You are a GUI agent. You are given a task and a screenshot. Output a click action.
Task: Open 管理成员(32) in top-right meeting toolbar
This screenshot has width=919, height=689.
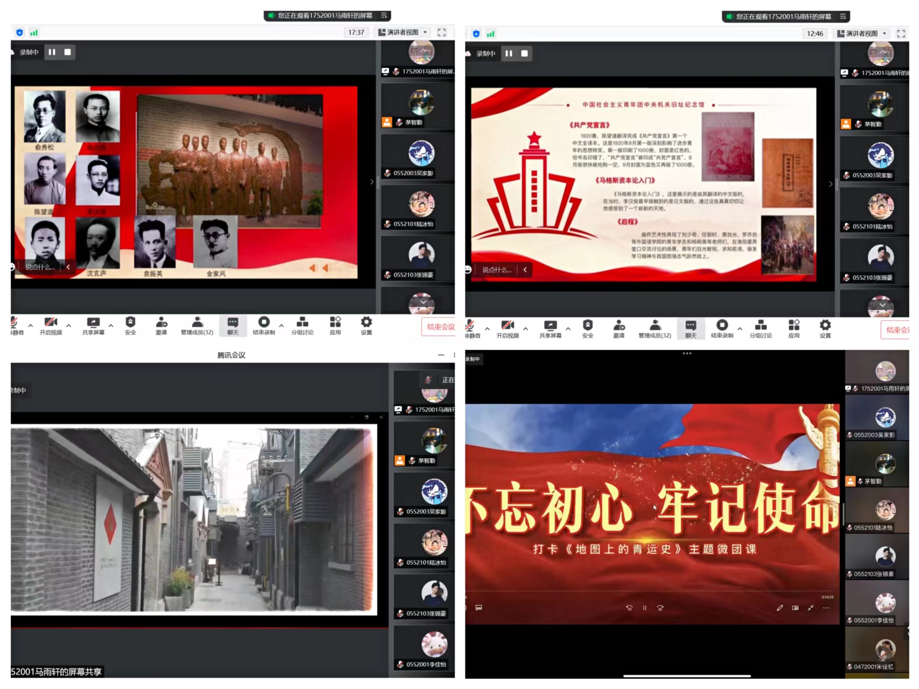[x=655, y=327]
